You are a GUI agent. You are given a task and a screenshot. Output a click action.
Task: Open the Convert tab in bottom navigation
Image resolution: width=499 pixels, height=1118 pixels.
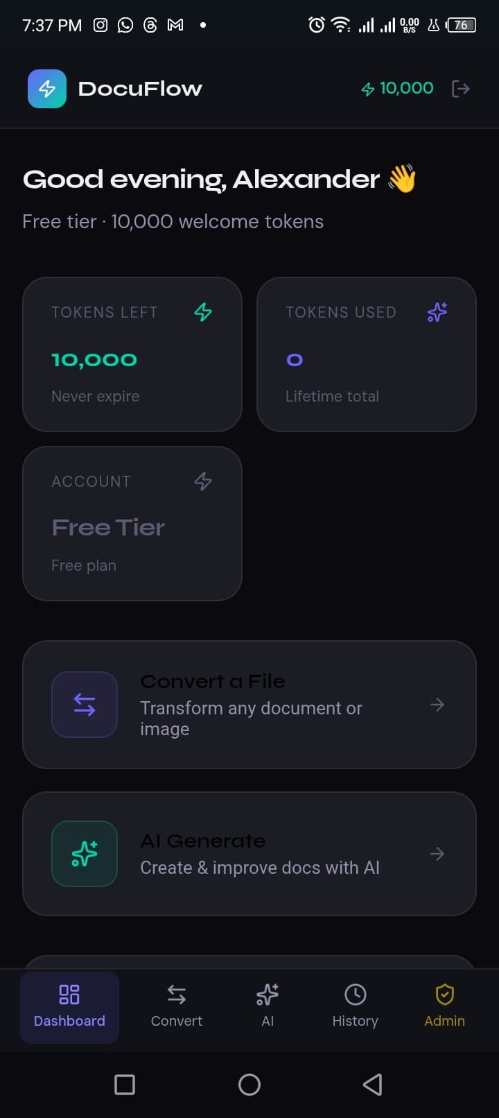[x=177, y=1007]
